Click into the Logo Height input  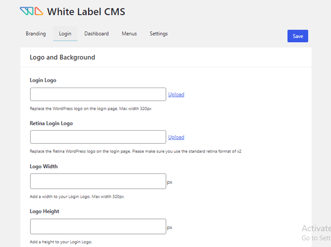point(98,226)
